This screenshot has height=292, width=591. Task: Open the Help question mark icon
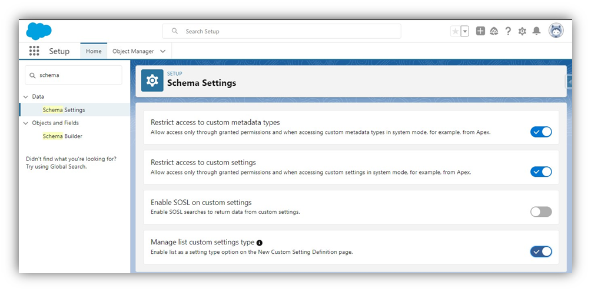[x=508, y=32]
